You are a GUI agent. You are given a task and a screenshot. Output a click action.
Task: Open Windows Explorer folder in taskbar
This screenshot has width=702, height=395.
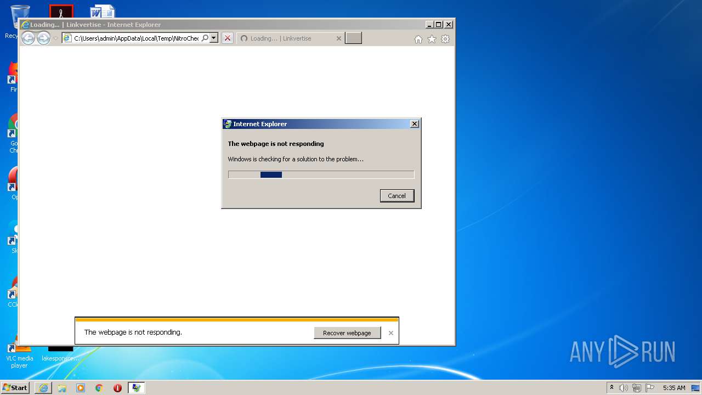point(62,388)
